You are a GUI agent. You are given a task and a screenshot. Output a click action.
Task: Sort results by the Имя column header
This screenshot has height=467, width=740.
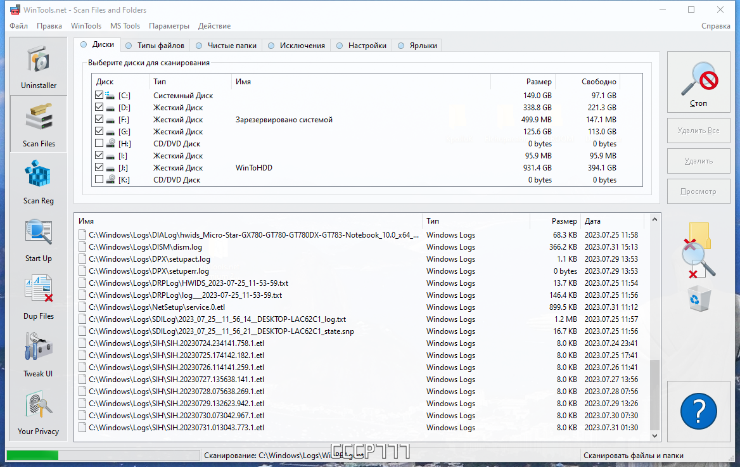click(x=248, y=221)
